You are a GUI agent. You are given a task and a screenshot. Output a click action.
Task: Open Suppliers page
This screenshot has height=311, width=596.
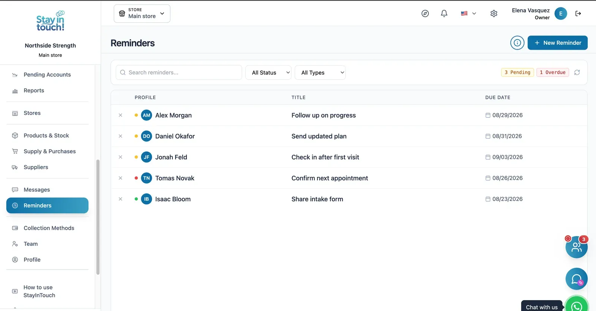click(x=47, y=167)
